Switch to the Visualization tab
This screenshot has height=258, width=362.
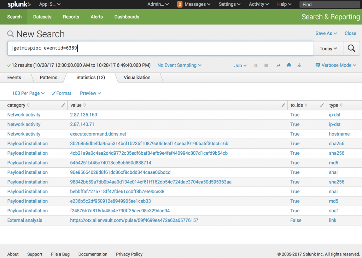coord(137,78)
